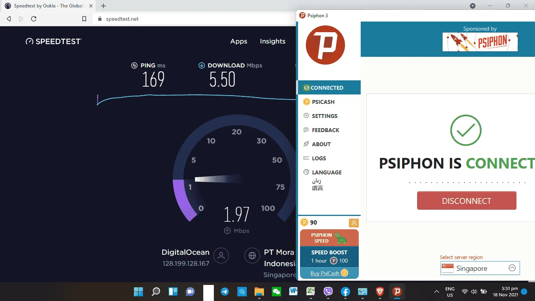This screenshot has height=301, width=535.
Task: Open the Insights menu on Speedtest
Action: pyautogui.click(x=273, y=41)
